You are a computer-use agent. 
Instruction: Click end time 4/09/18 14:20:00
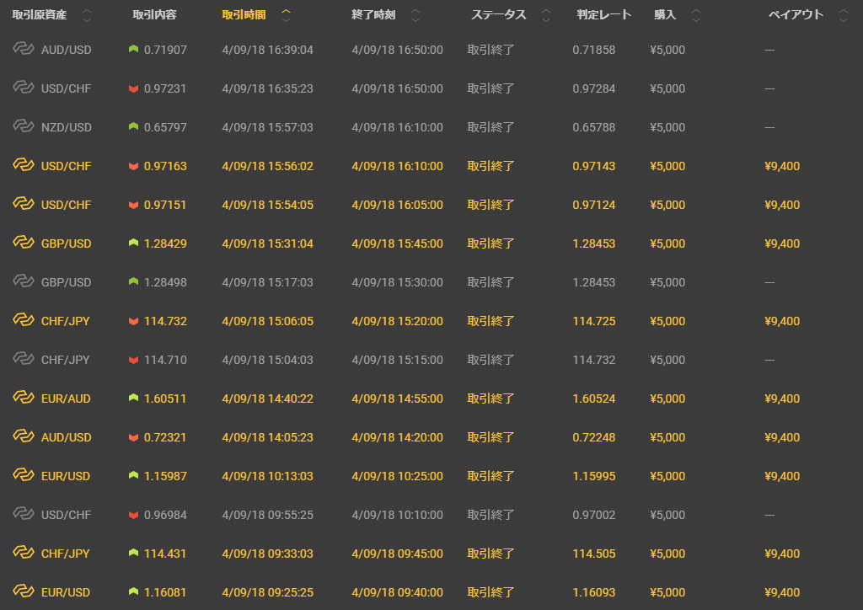click(398, 437)
